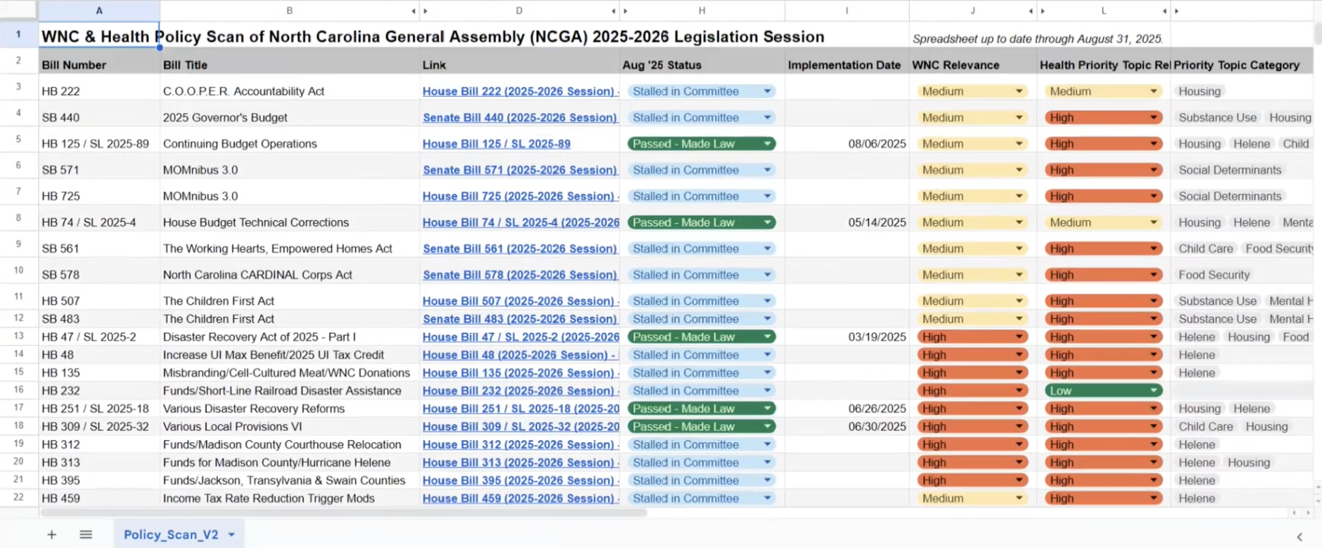Open the WNC Relevance dropdown for SB 440

point(1018,117)
